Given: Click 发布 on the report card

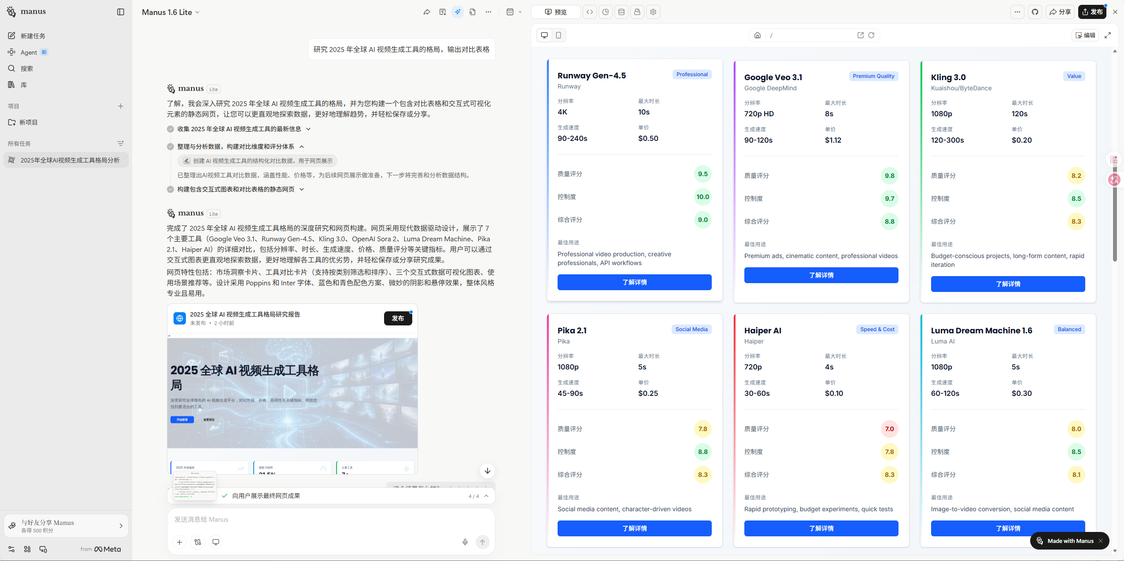Looking at the screenshot, I should pyautogui.click(x=398, y=318).
